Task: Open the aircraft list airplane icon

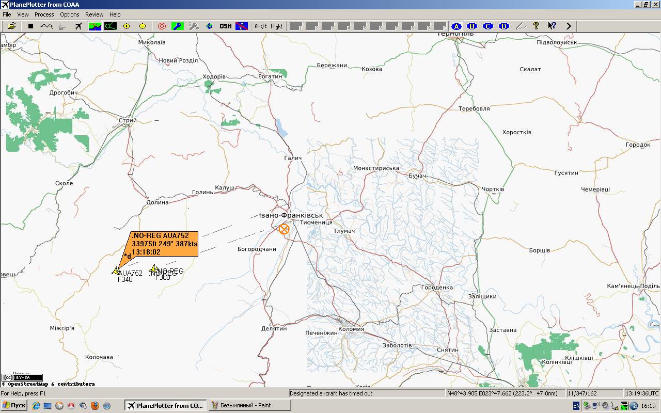Action: click(x=78, y=26)
